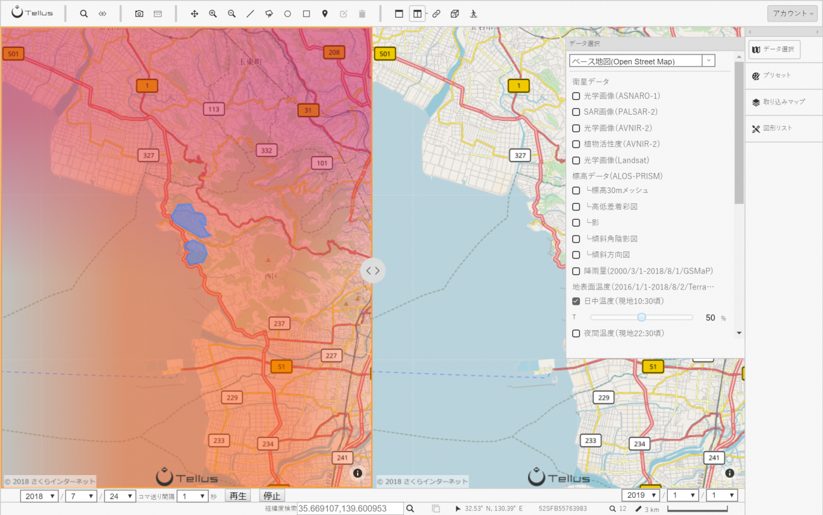Toggle the link maps icon
The height and width of the screenshot is (515, 823).
[436, 13]
